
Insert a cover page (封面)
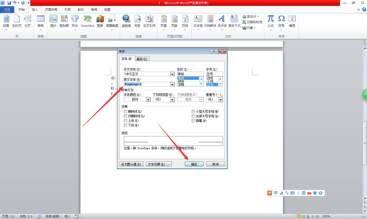pos(6,22)
